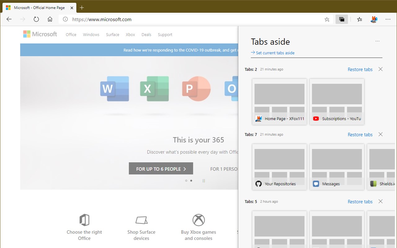Remove the 7-tab collection with its X
Image resolution: width=397 pixels, height=248 pixels.
(381, 134)
